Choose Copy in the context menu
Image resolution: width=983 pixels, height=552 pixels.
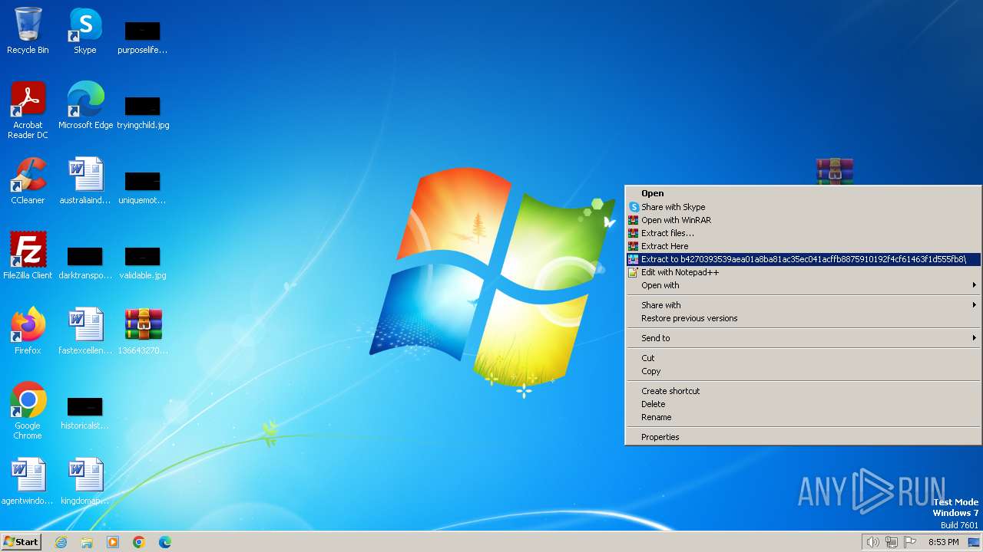coord(803,371)
